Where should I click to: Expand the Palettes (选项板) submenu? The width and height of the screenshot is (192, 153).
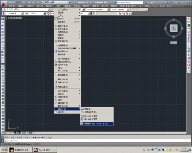(x=67, y=13)
